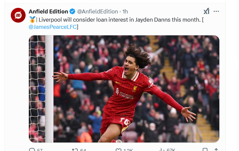The image size is (239, 151).
Task: Open the @JamesPearceLFC mention link
Action: pos(52,27)
